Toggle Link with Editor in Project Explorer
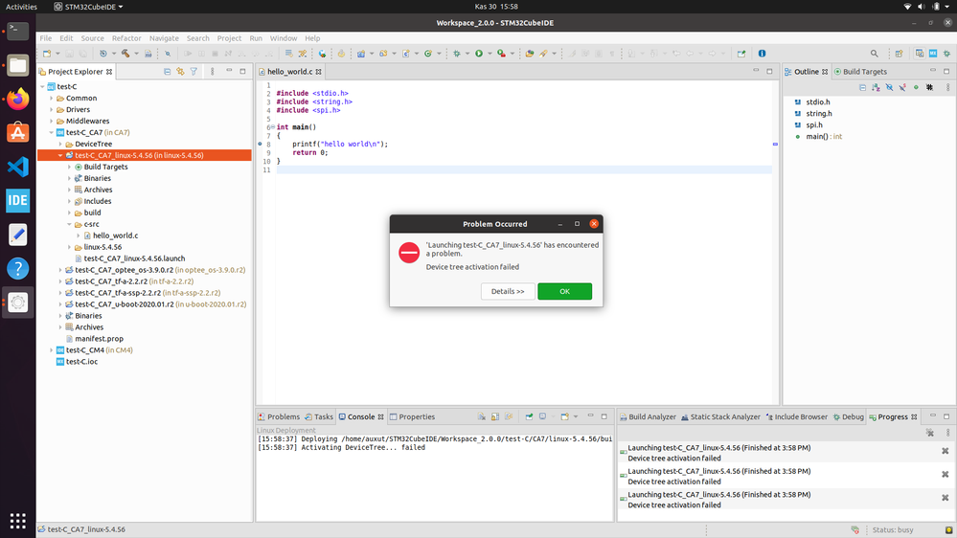 [181, 72]
